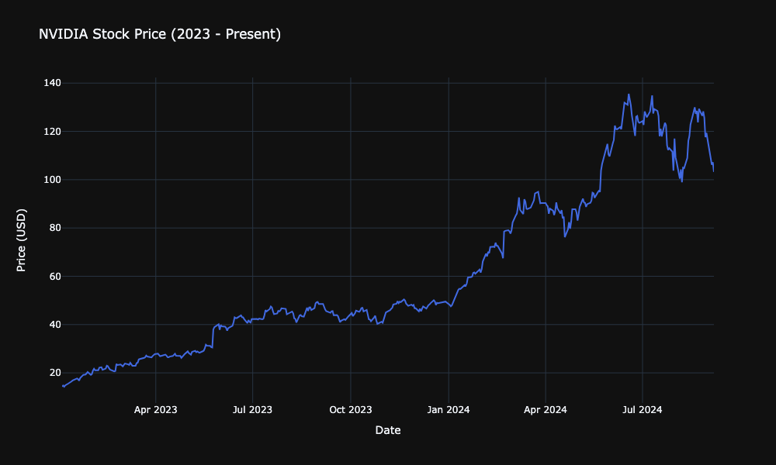Click the highest peak of the price line
Viewport: 776px width, 465px height.
point(629,95)
